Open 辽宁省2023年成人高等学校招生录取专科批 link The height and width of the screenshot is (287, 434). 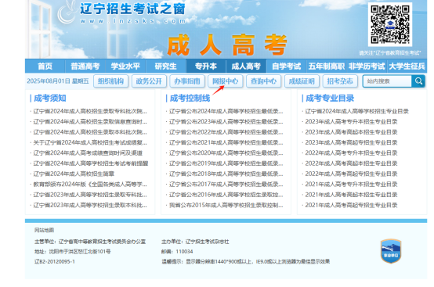(90, 195)
